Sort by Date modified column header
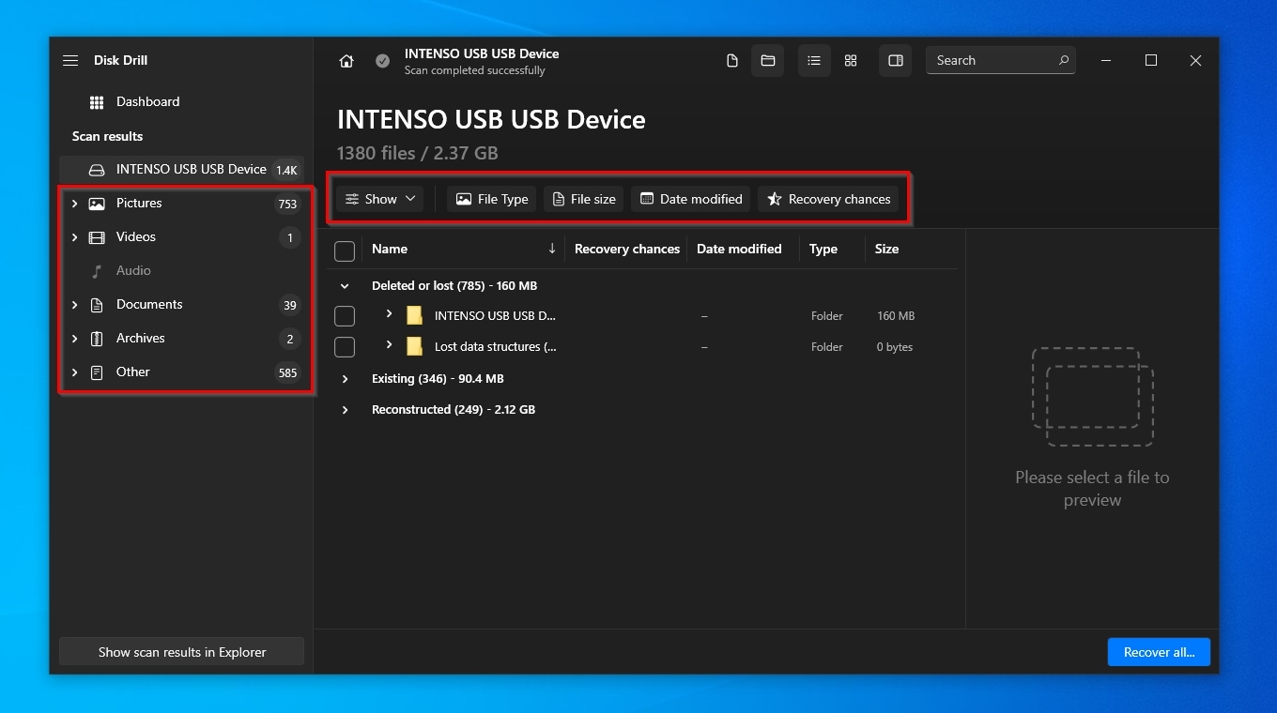The height and width of the screenshot is (713, 1277). (739, 249)
